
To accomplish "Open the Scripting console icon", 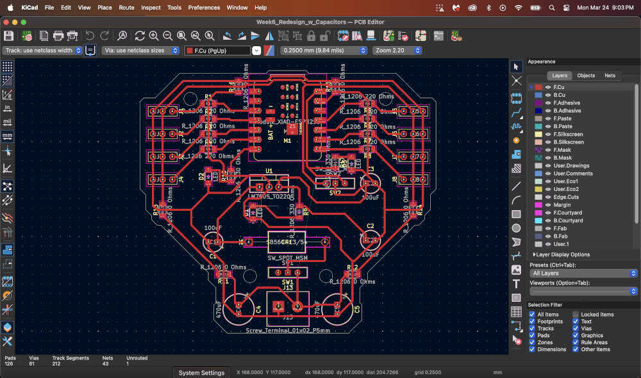I will [x=438, y=36].
